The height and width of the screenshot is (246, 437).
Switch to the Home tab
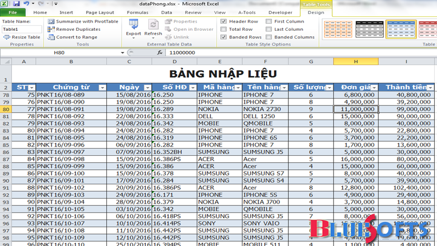(40, 12)
